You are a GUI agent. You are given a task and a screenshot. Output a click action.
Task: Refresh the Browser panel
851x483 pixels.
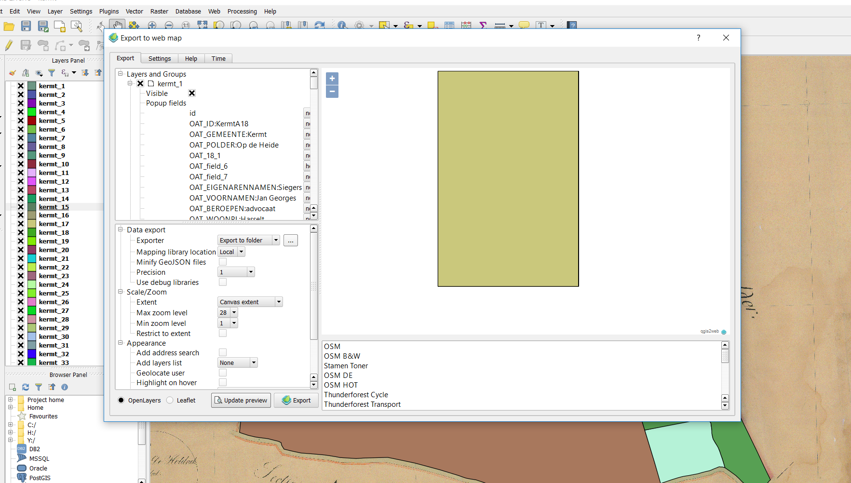point(25,387)
